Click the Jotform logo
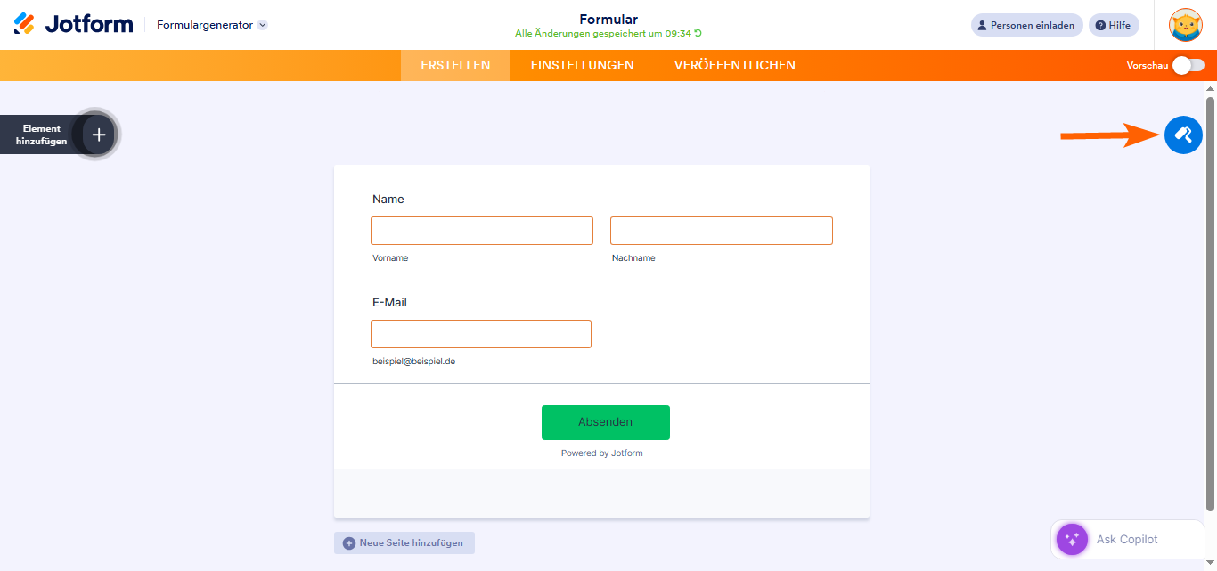 74,24
